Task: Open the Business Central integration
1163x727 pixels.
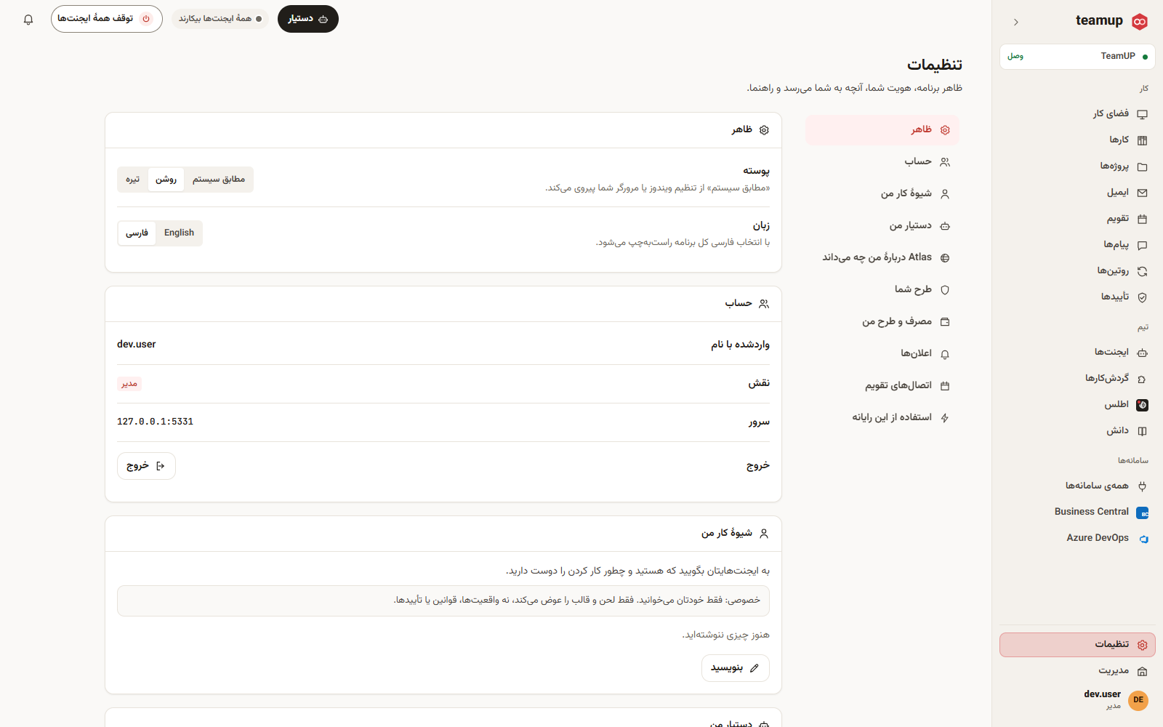Action: 1077,513
